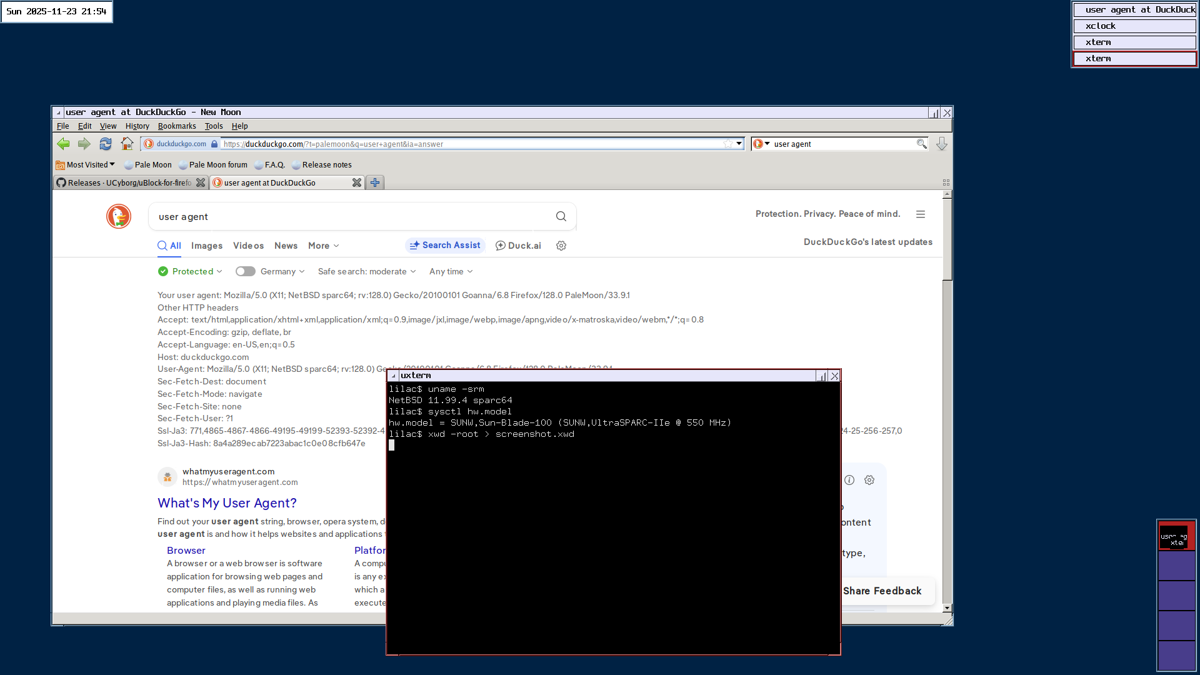Viewport: 1200px width, 675px height.
Task: Open DuckDuckGo search settings gear
Action: point(561,246)
